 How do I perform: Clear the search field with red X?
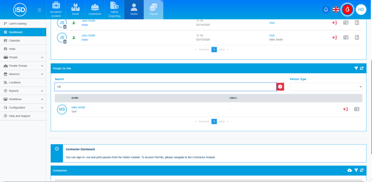(280, 87)
